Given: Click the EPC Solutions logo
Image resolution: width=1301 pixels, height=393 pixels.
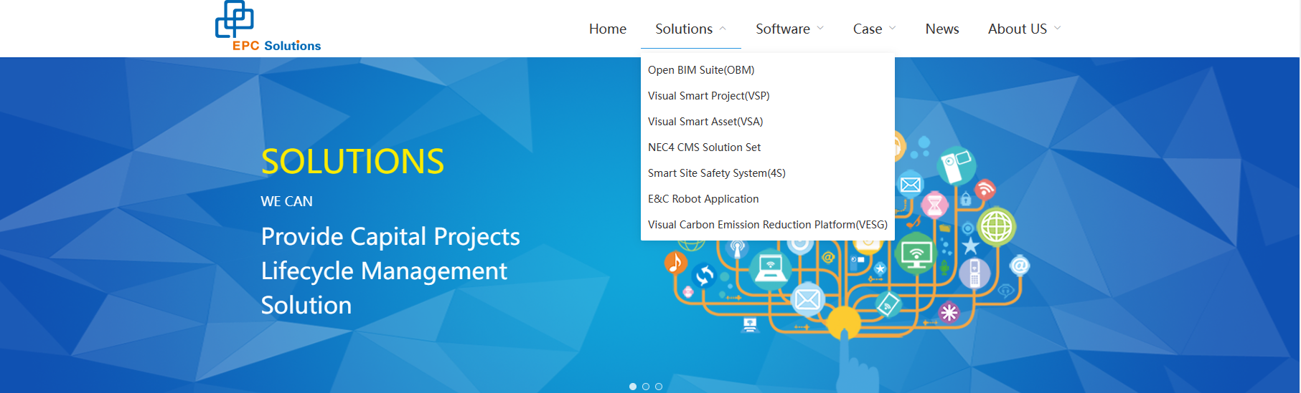Looking at the screenshot, I should pos(268,26).
